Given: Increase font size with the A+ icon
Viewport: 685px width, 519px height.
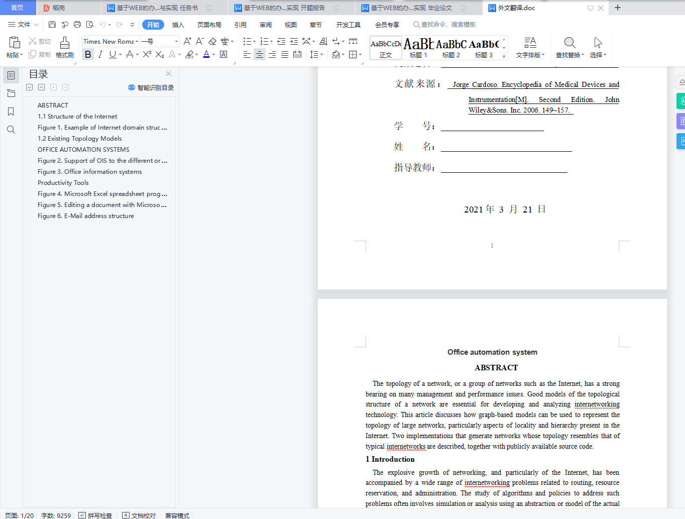Looking at the screenshot, I should point(187,41).
